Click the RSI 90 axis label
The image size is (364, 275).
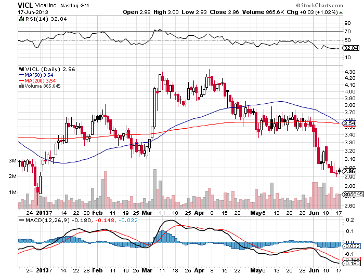click(x=347, y=23)
